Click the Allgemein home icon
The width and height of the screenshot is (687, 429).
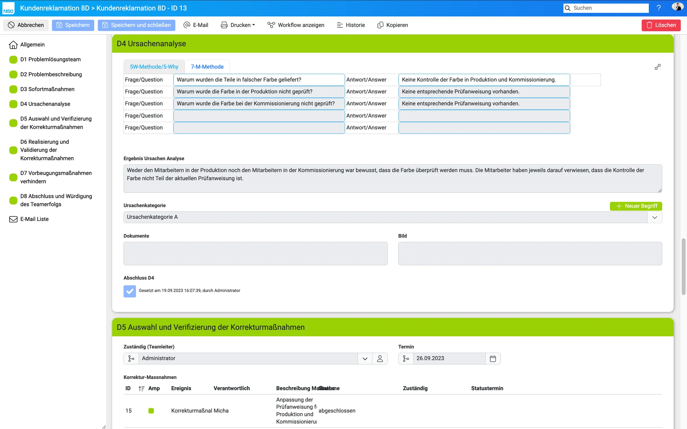click(13, 45)
